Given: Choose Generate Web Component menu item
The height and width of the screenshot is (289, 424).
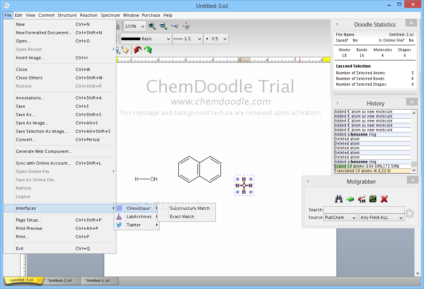Looking at the screenshot, I should point(60,151).
